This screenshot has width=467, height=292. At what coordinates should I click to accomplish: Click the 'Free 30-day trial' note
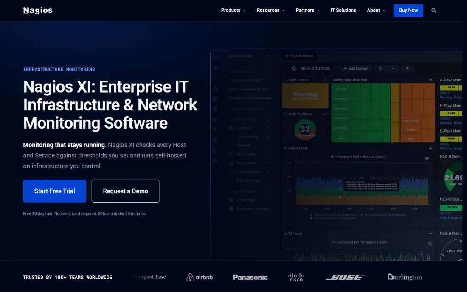(84, 214)
